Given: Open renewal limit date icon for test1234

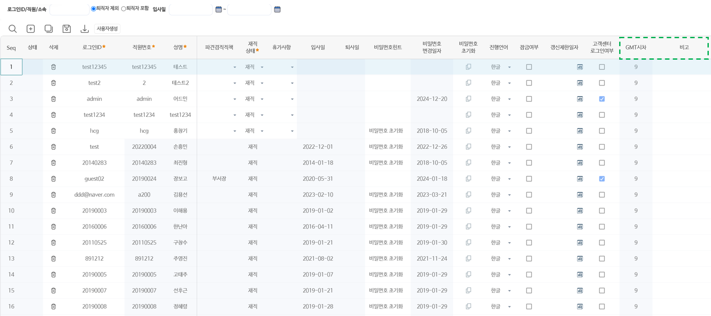Looking at the screenshot, I should [580, 115].
